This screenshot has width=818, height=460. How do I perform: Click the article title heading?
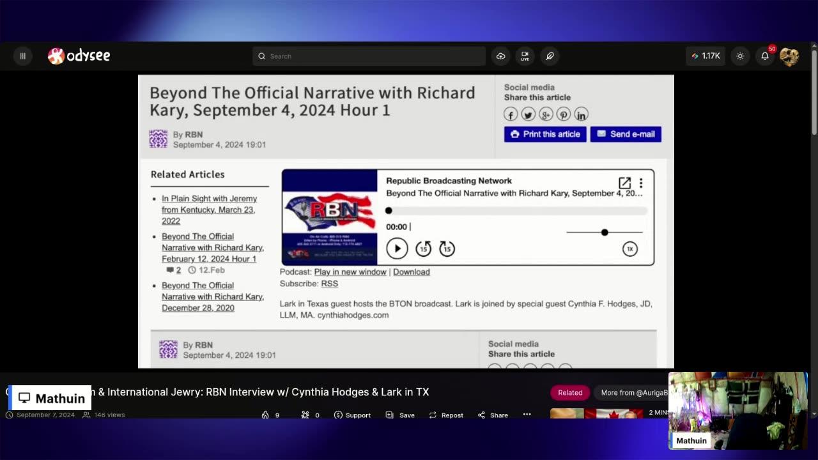(313, 102)
